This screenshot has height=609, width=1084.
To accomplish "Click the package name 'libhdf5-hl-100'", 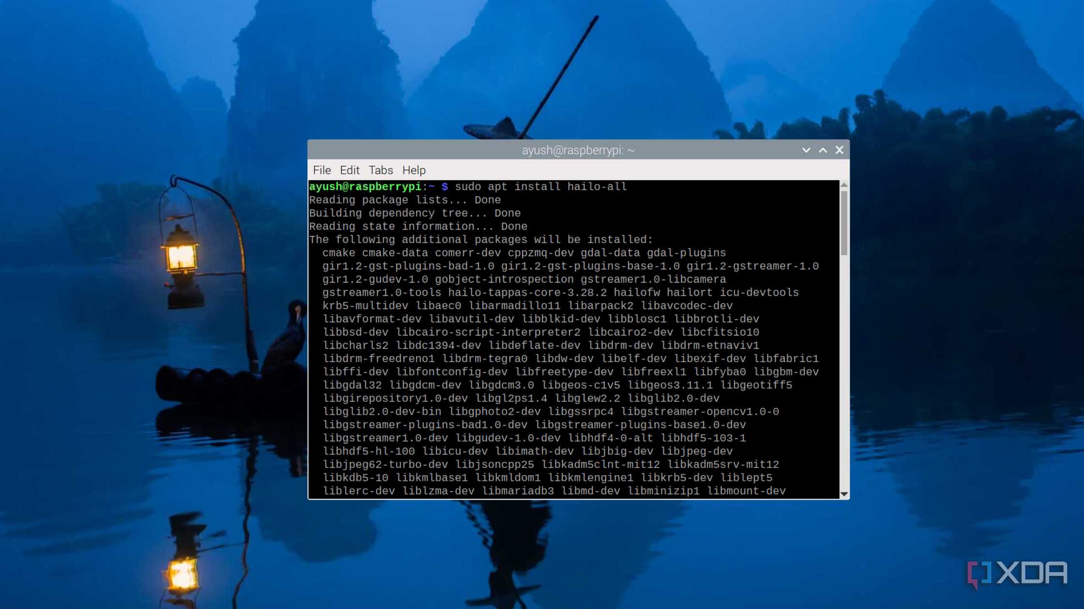I will (x=369, y=451).
